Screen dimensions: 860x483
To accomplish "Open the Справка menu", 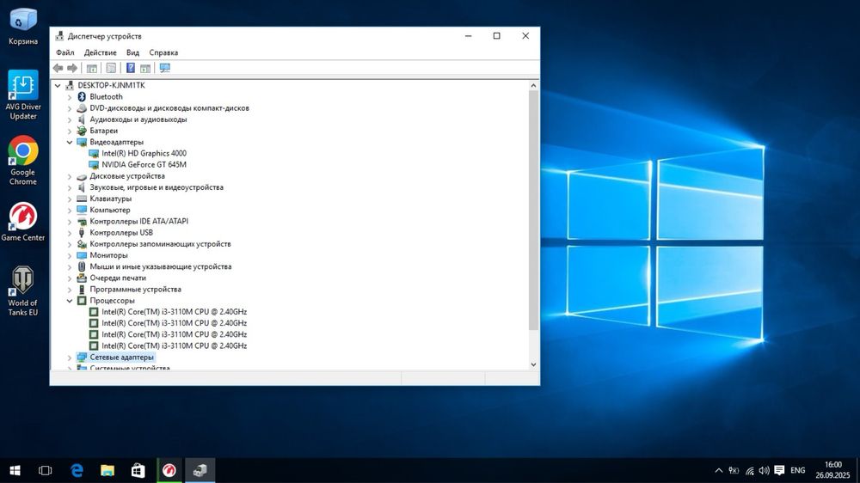I will [x=163, y=52].
